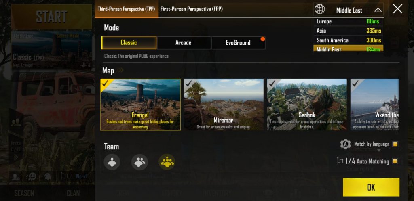The image size is (414, 201).
Task: Switch to First-Person Perspective (FPP) tab
Action: tap(191, 9)
